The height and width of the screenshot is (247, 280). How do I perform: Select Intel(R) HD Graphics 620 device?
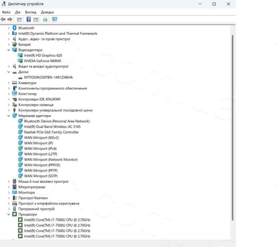(x=43, y=55)
